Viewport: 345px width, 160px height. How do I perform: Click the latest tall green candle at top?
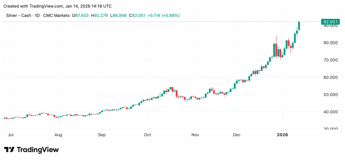(299, 26)
